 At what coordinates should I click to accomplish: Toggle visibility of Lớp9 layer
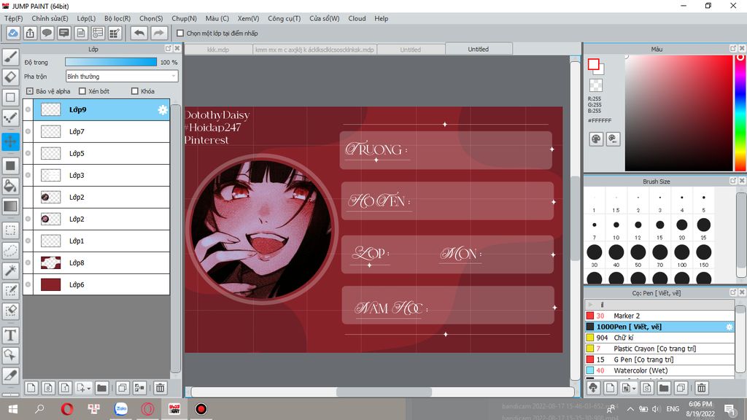pos(28,109)
